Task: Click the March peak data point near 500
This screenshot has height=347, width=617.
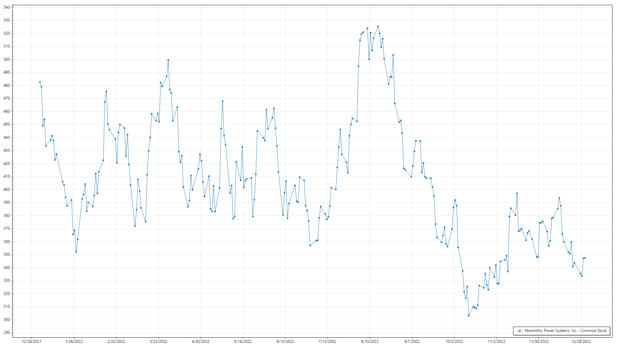Action: click(x=168, y=60)
